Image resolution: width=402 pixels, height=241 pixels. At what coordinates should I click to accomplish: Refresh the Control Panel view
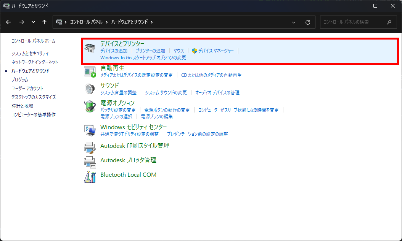308,22
